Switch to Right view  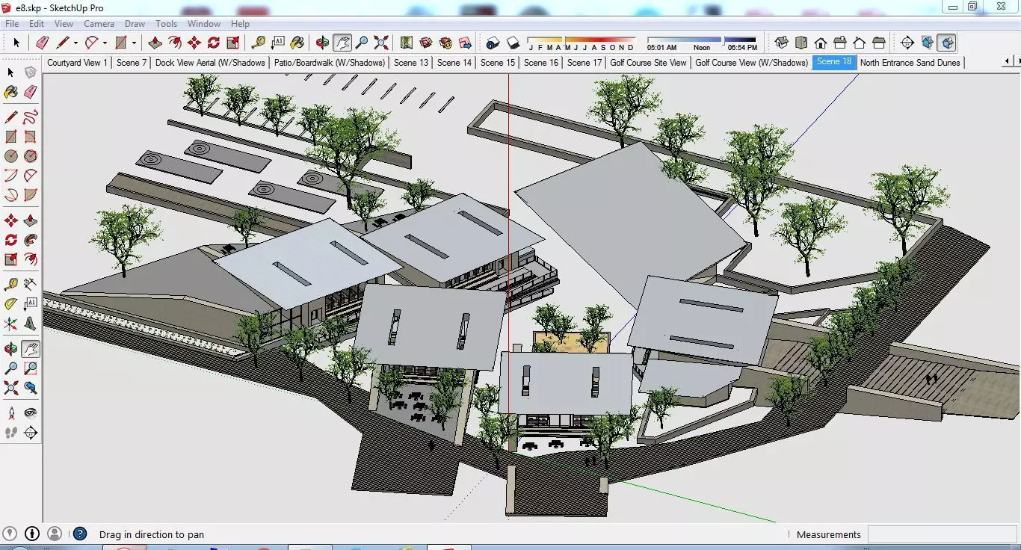coord(840,43)
